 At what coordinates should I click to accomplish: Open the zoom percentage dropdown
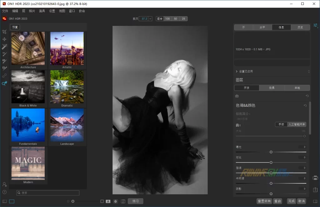click(150, 19)
